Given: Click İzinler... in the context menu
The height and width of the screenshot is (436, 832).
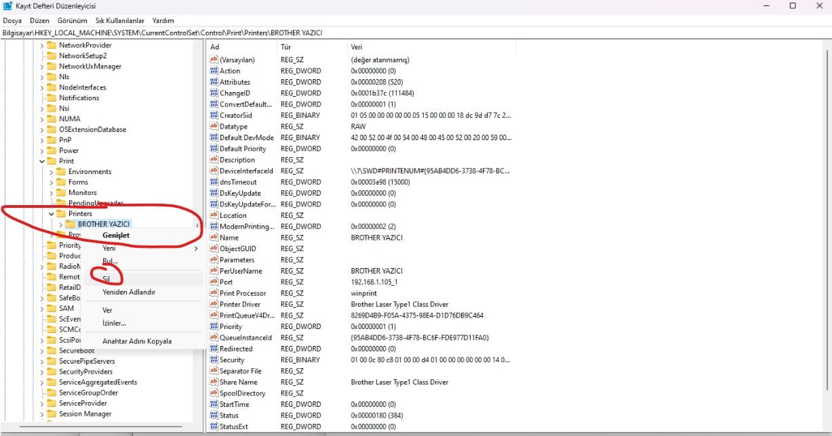Looking at the screenshot, I should pos(114,324).
